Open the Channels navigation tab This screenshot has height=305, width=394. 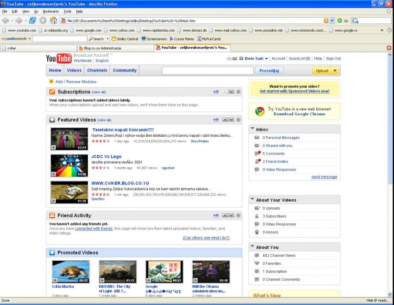pyautogui.click(x=97, y=70)
